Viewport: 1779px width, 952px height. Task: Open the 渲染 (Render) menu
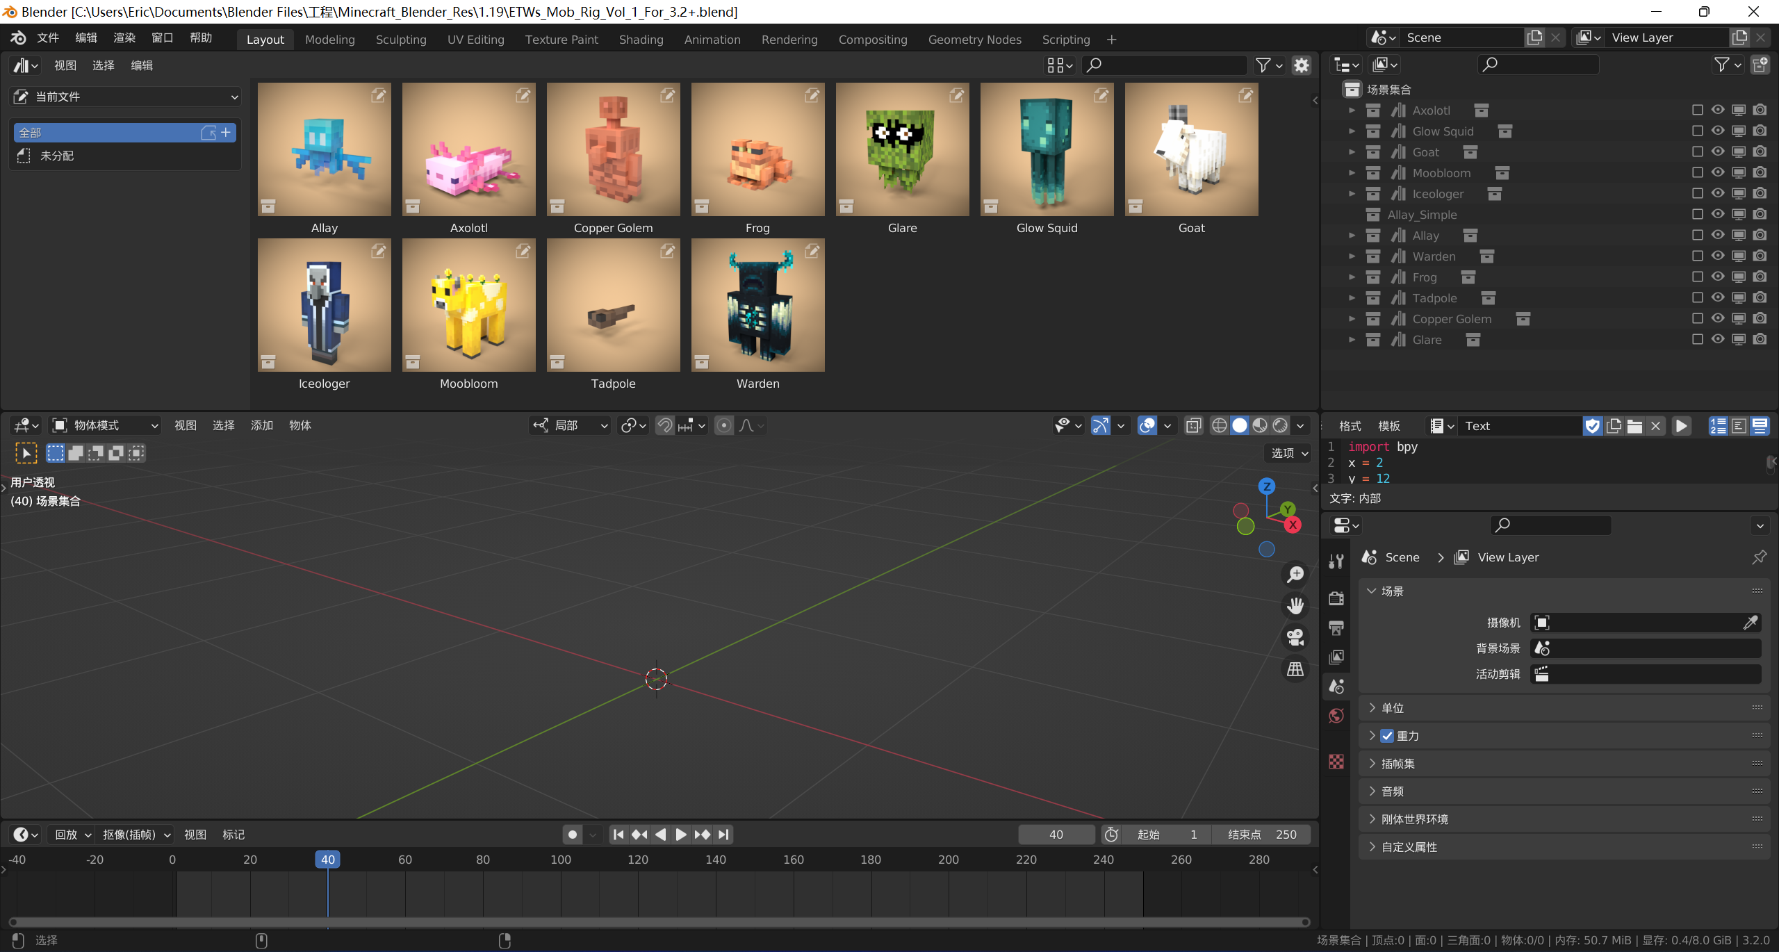point(124,38)
